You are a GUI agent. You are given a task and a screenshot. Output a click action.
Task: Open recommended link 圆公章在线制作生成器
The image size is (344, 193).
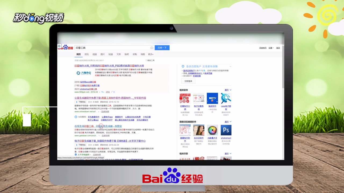[124, 120]
